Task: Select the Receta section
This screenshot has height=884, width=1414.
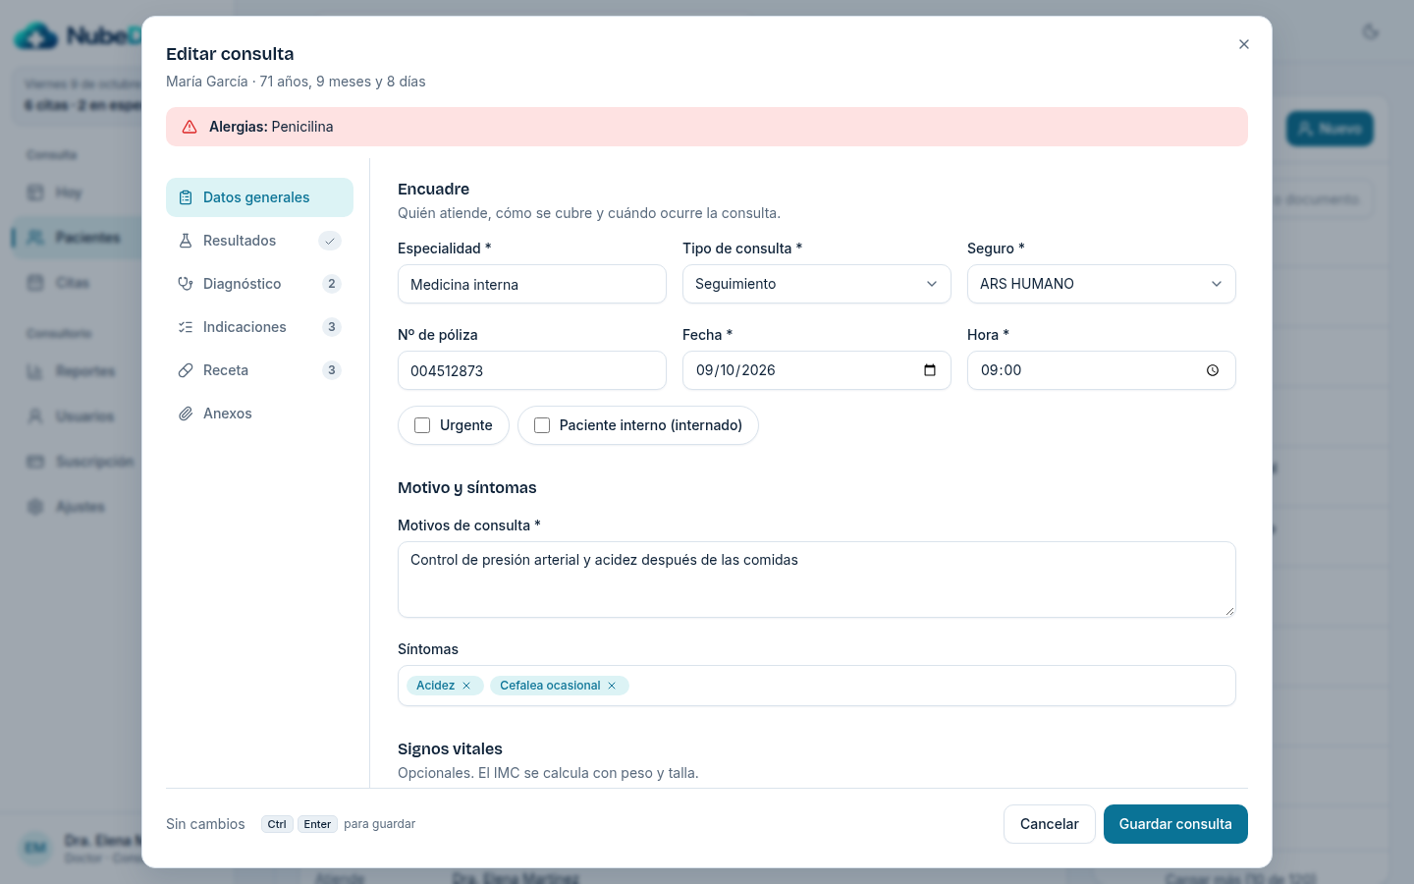Action: tap(259, 370)
